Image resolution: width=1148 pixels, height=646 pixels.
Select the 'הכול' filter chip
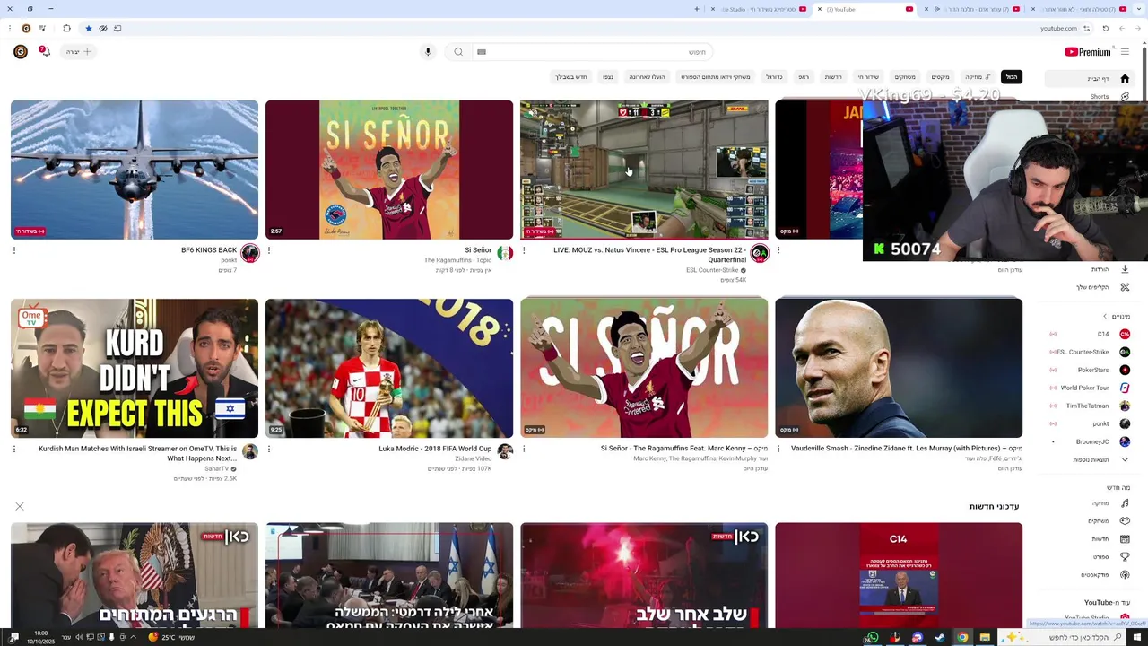pyautogui.click(x=1012, y=77)
